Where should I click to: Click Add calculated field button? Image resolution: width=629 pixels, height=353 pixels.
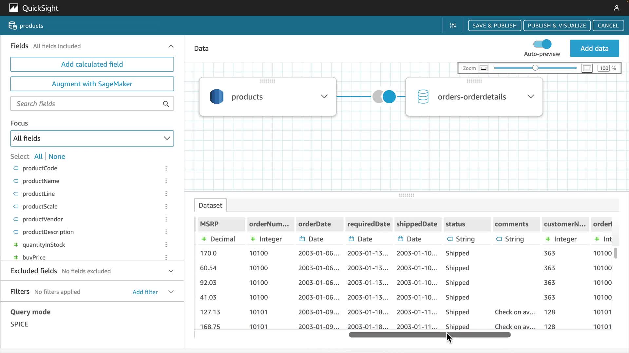tap(92, 64)
